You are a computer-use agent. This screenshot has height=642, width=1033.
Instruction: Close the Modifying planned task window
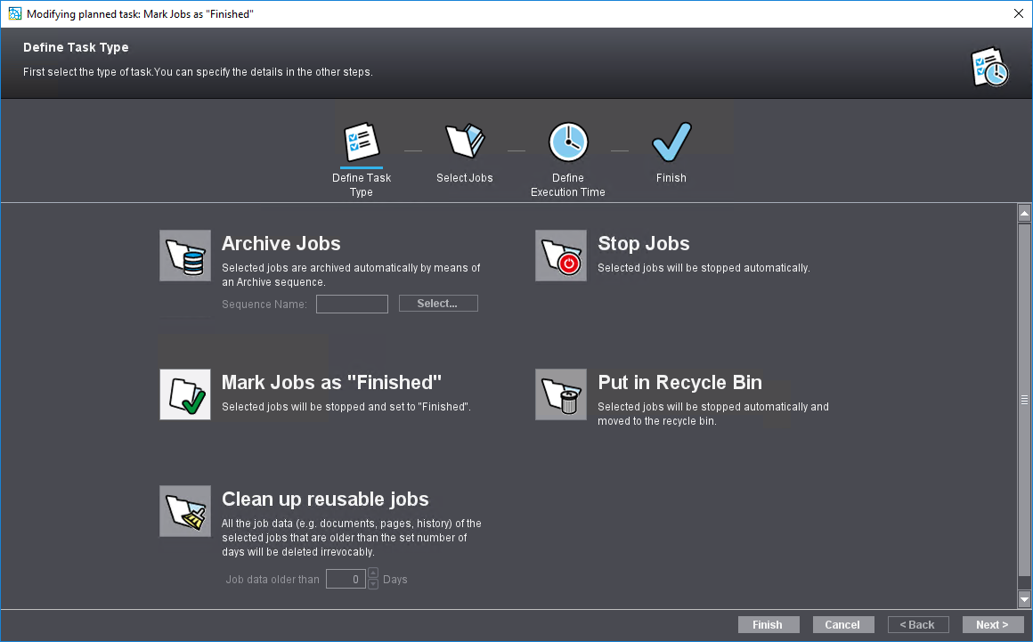pos(1019,13)
